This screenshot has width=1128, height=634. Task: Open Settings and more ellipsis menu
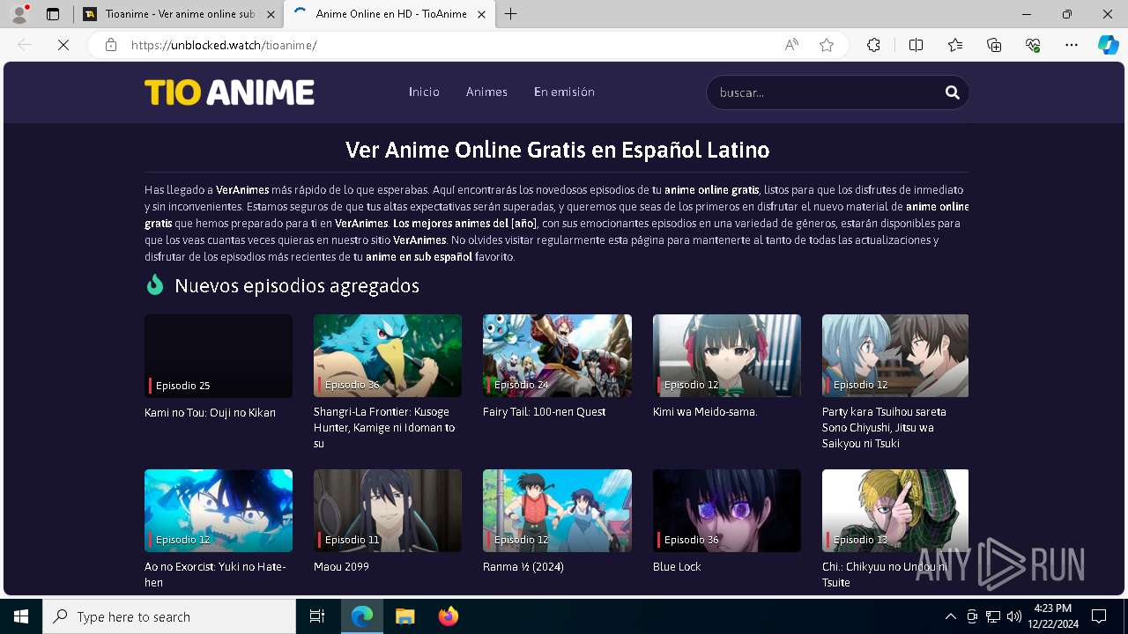pyautogui.click(x=1072, y=45)
